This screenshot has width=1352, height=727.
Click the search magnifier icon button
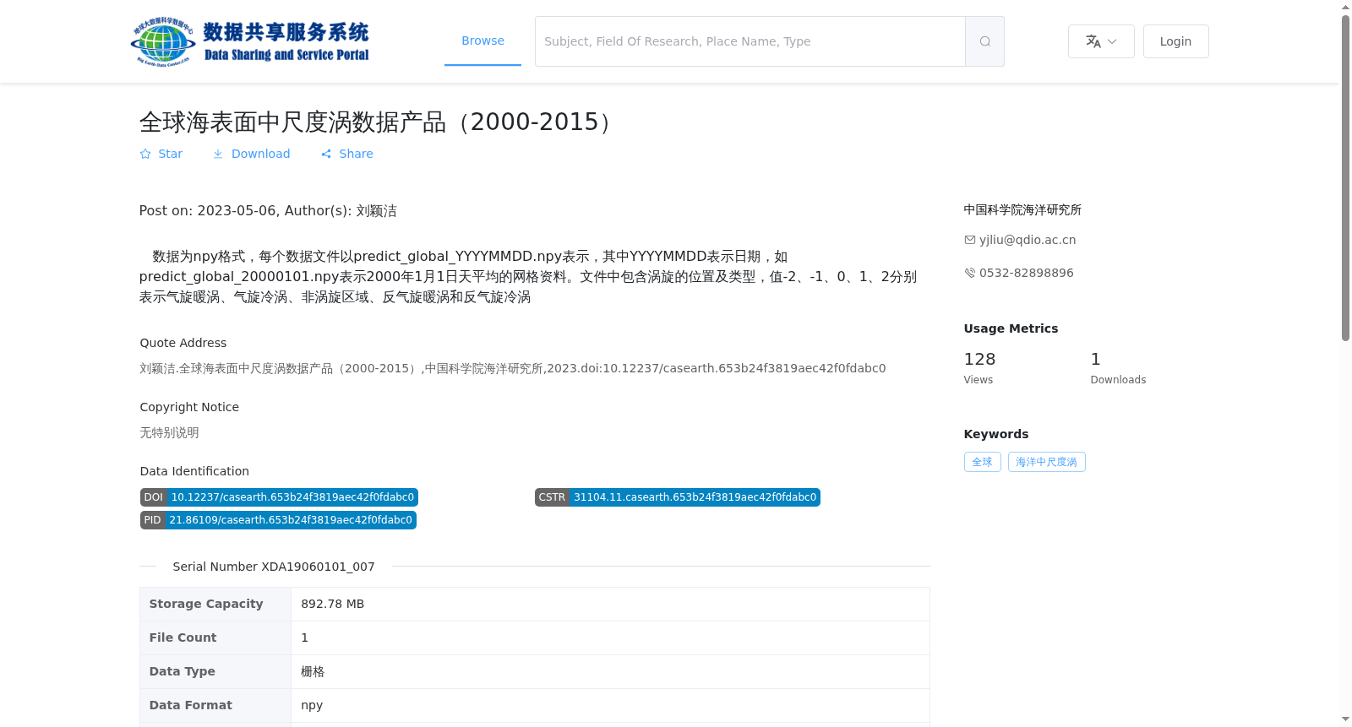(x=984, y=41)
